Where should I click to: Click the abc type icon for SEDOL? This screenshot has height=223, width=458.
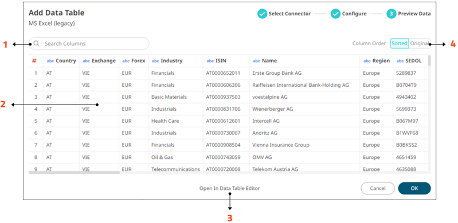pos(400,61)
